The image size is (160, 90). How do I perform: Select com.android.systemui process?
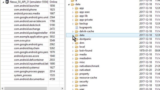click(x=27, y=68)
